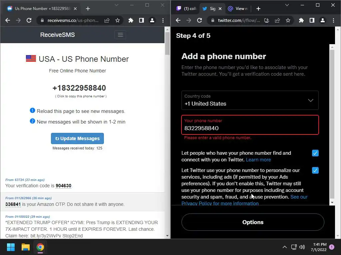Go forward in the ReceiveSMS browser window

click(x=18, y=20)
